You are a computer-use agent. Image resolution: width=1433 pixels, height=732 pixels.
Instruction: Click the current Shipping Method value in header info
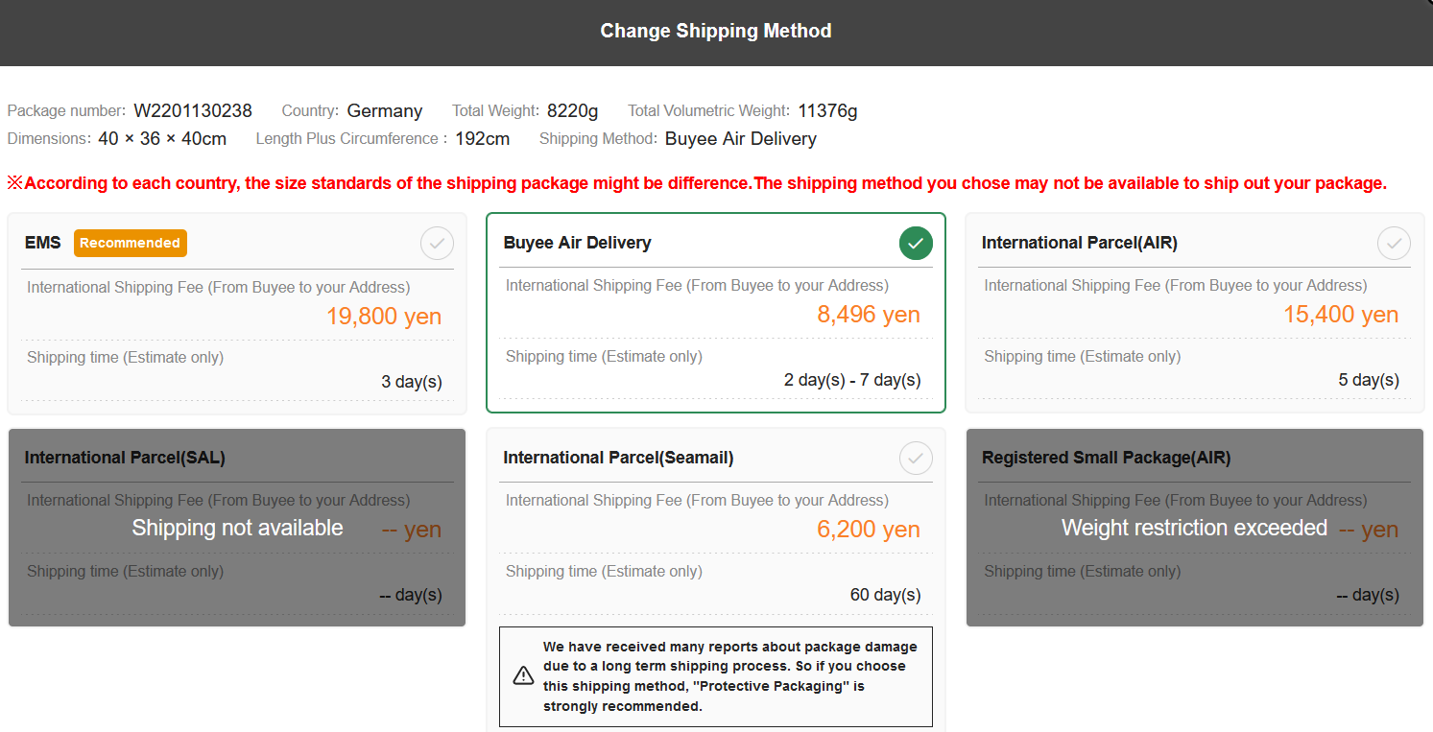(741, 139)
